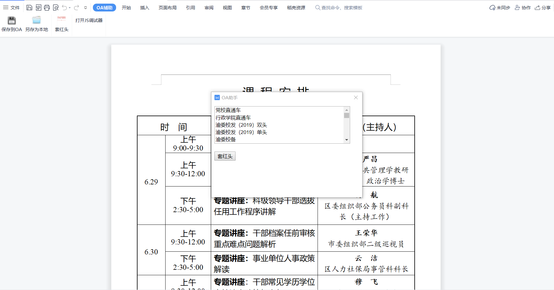
Task: Click 另存为本地 folder icon
Action: (37, 20)
